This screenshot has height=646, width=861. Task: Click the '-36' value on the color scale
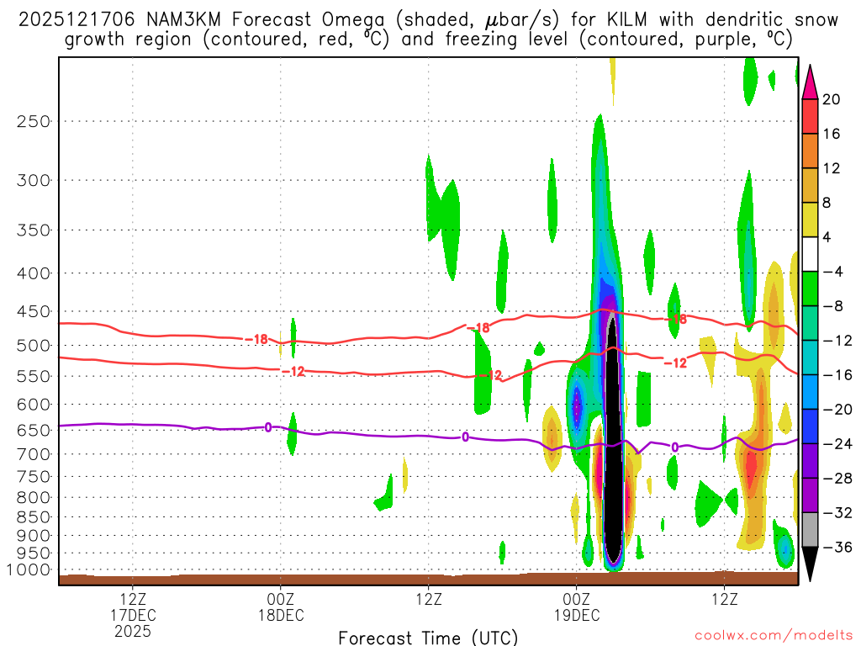coord(837,547)
